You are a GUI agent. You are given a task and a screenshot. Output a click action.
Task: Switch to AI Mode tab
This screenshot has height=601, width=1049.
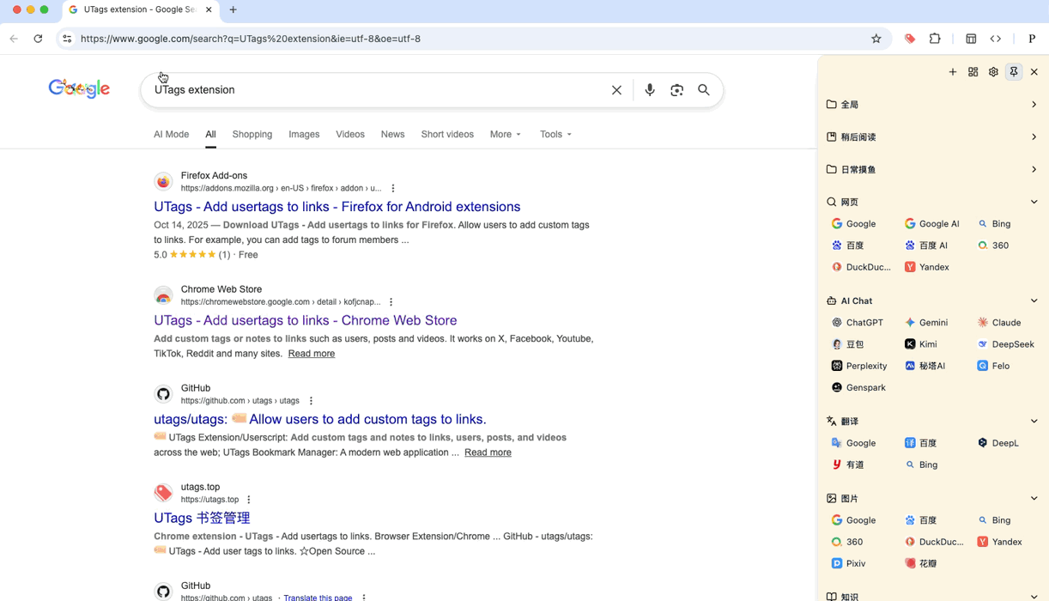(171, 135)
